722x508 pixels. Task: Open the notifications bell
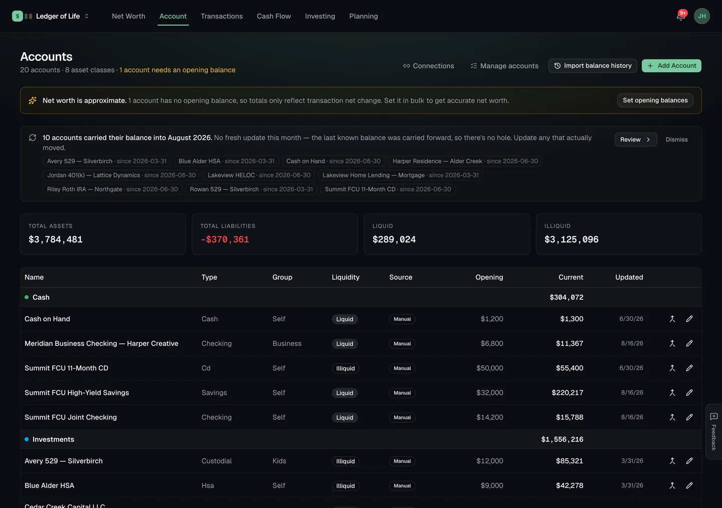coord(680,16)
